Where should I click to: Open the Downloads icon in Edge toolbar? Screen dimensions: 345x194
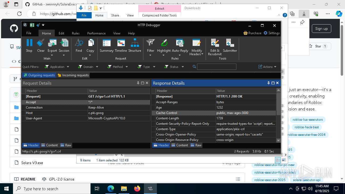pos(304,14)
